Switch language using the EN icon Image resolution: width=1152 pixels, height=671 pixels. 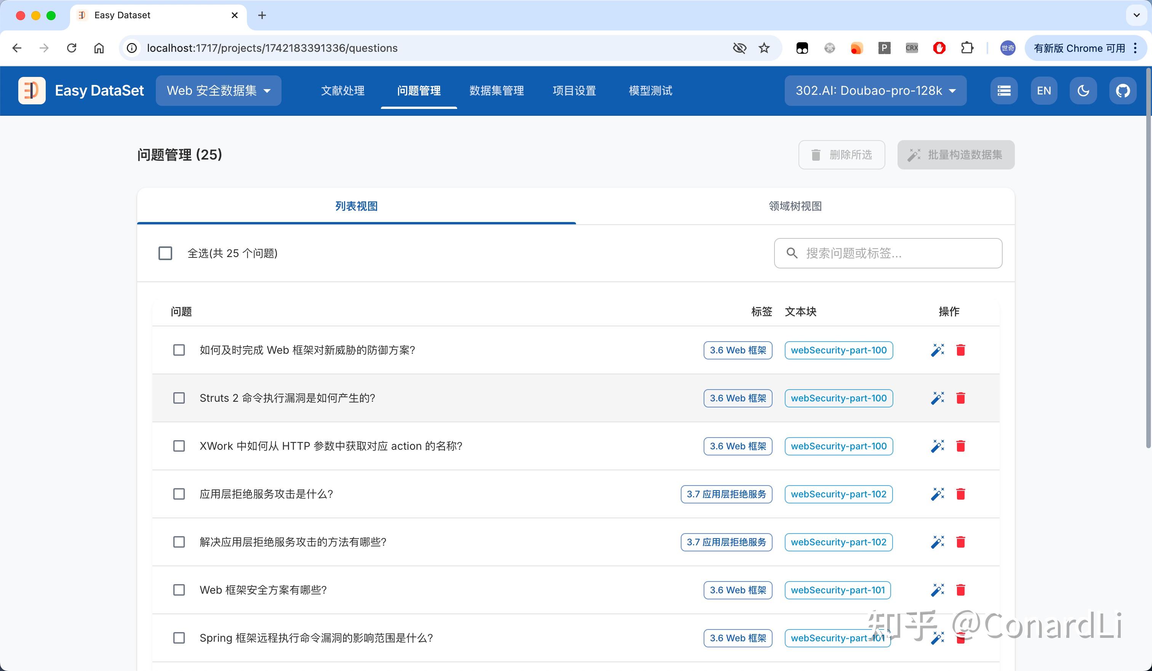[x=1044, y=90]
